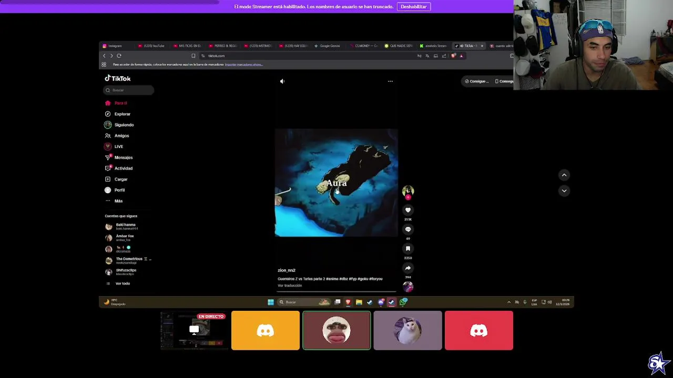Open followed account Shifuzaclips
673x378 pixels.
coord(121,272)
